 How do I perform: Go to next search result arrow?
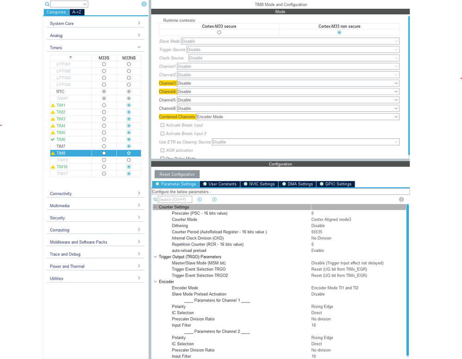click(215, 200)
